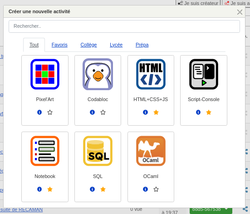Choose the Codabloc penguin icon
The image size is (250, 214).
click(x=98, y=74)
